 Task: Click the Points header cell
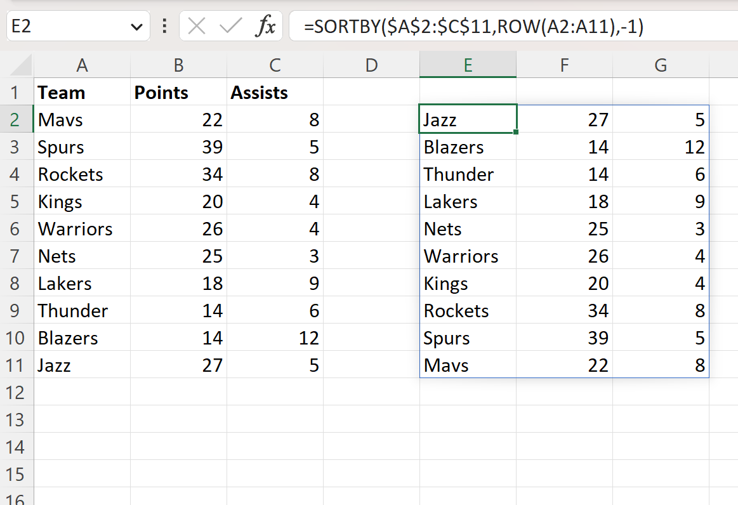tap(178, 92)
